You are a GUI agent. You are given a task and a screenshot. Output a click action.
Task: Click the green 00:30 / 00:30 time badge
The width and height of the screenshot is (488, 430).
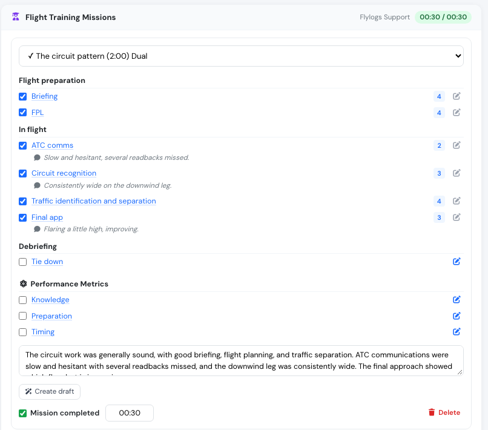pyautogui.click(x=443, y=17)
